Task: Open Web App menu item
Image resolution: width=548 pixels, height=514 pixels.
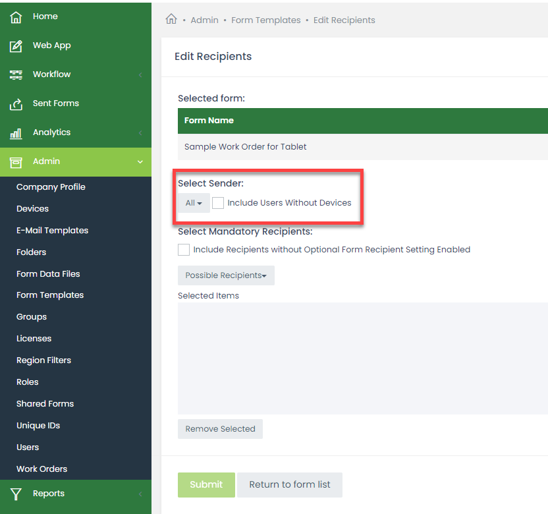Action: pyautogui.click(x=52, y=45)
